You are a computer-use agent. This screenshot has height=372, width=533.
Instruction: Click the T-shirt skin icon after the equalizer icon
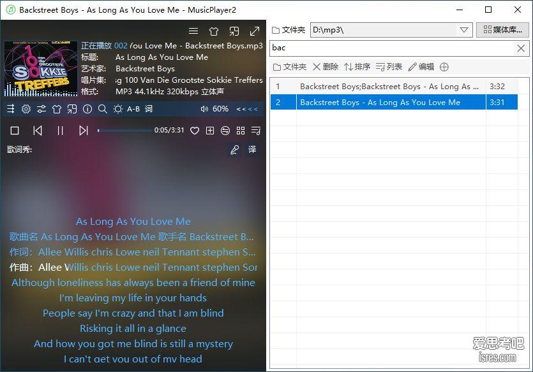57,109
